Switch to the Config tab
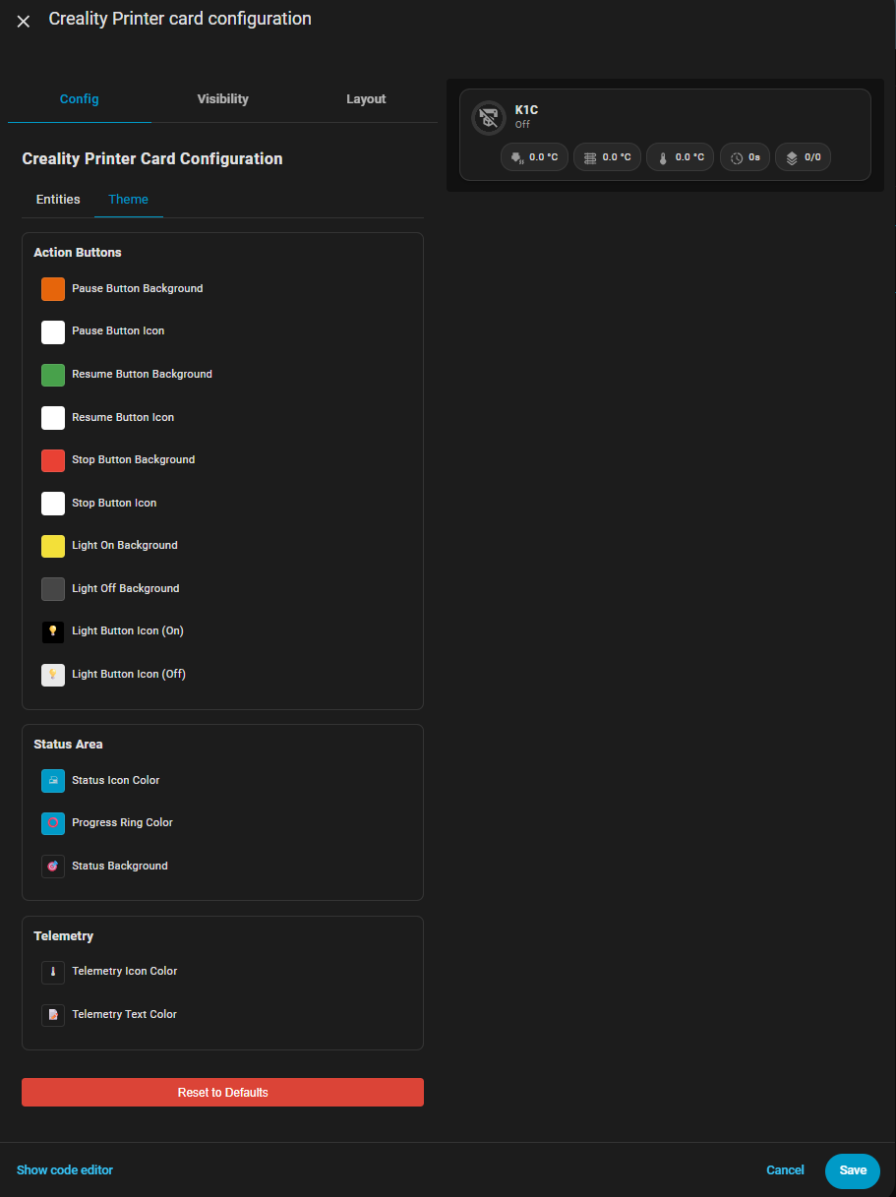This screenshot has width=896, height=1197. coord(80,99)
